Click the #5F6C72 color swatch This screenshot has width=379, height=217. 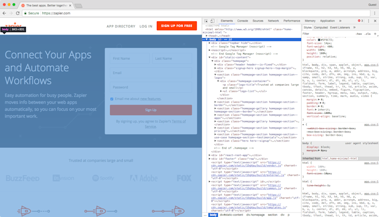coord(319,40)
